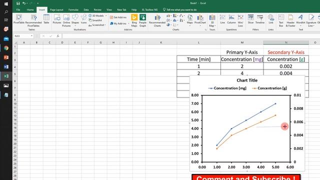The width and height of the screenshot is (320, 180).
Task: Select the Chart Title text
Action: coord(247,80)
